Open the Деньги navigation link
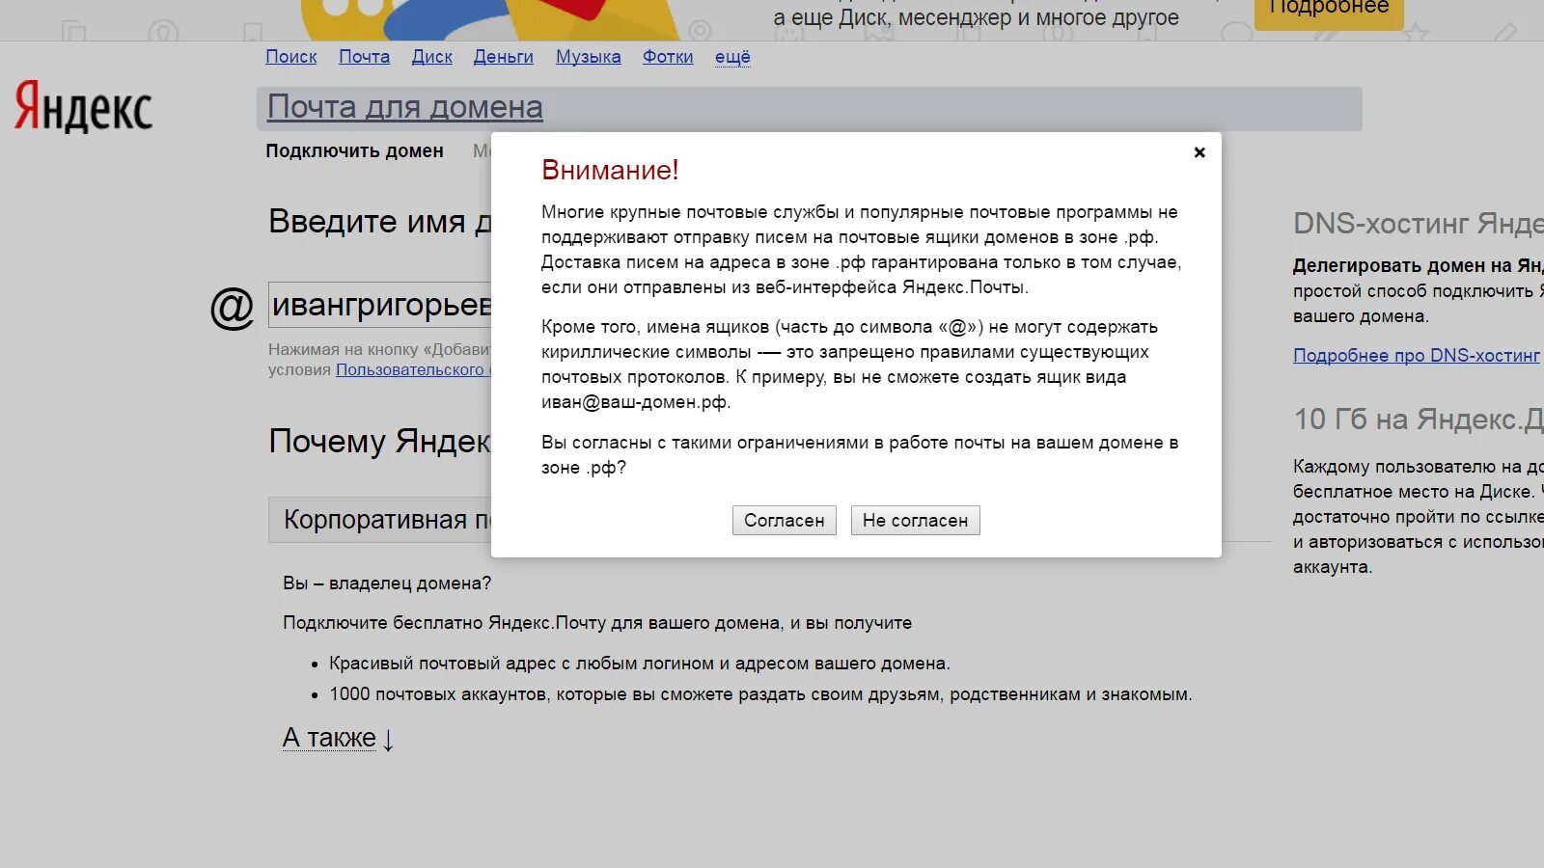1544x868 pixels. click(504, 57)
